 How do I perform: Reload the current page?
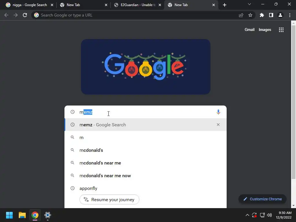point(25,15)
